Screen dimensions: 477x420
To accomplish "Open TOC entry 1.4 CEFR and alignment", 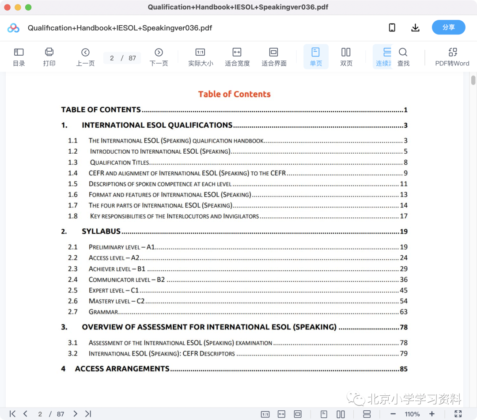I will click(x=238, y=173).
